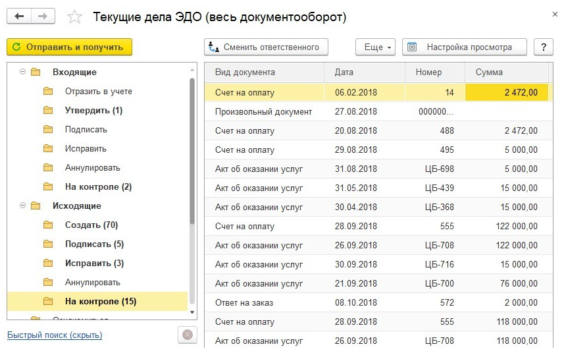This screenshot has height=361, width=564.
Task: Select the Исходящие root folder
Action: pos(76,206)
